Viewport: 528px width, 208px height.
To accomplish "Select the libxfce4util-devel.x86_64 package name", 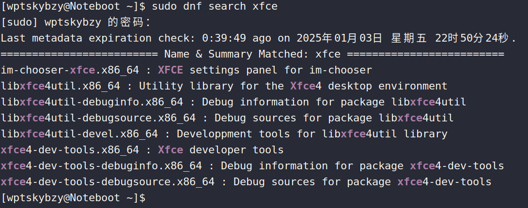I will point(79,134).
